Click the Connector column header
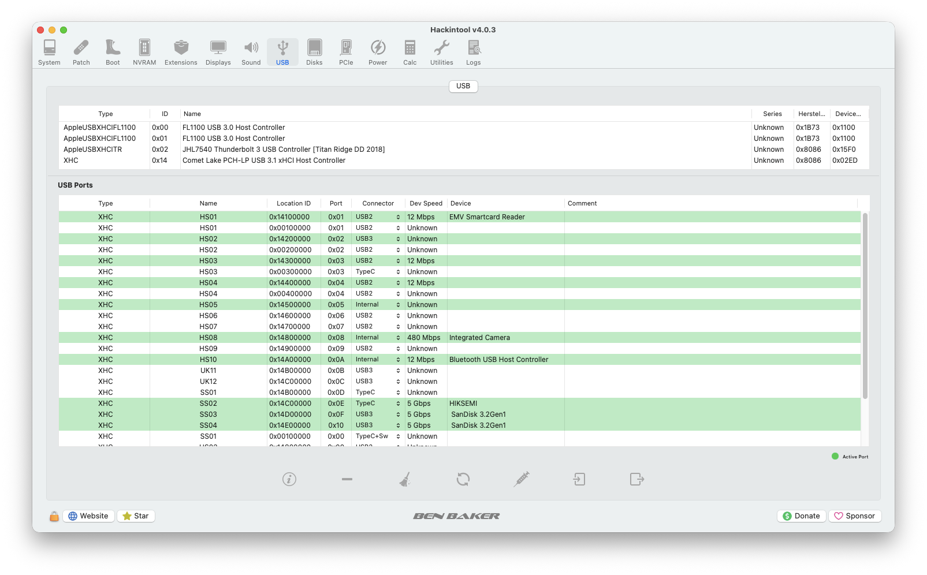927x575 pixels. click(378, 203)
